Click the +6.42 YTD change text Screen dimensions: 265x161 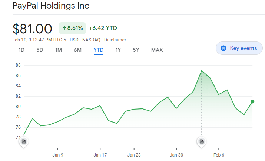coord(103,28)
